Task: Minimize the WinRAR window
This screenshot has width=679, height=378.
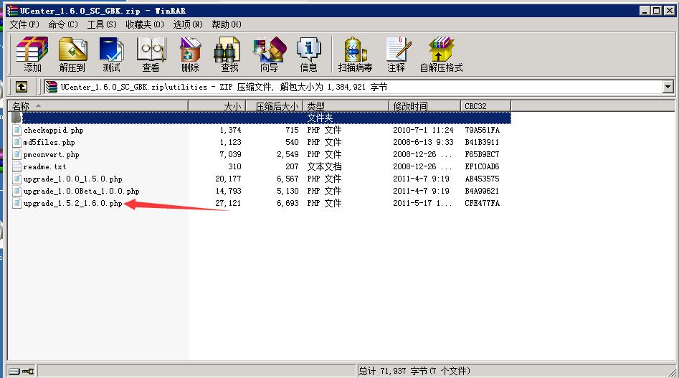Action: [645, 10]
